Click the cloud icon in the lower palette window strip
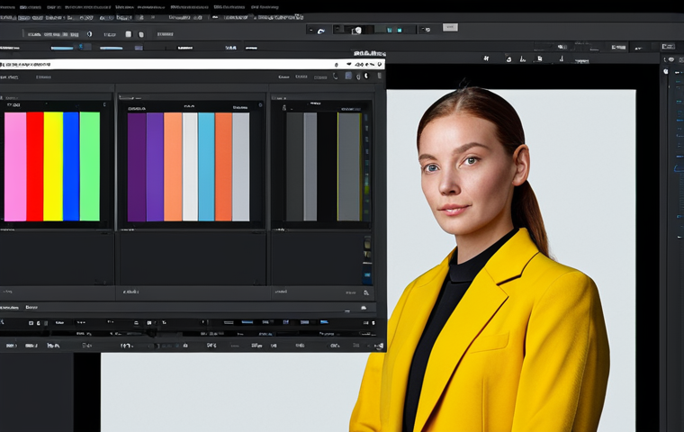 pos(364,308)
